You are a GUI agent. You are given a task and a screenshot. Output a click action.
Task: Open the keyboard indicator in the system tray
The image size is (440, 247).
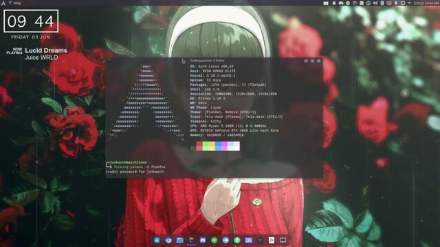(326, 3)
